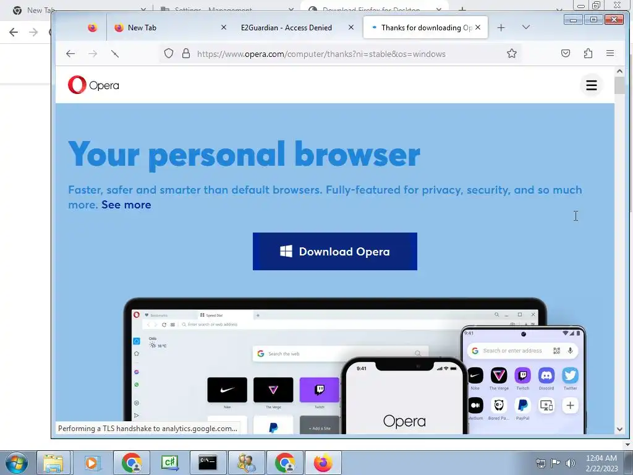Click the page scrollbar up arrow
Image resolution: width=633 pixels, height=475 pixels.
tap(619, 71)
